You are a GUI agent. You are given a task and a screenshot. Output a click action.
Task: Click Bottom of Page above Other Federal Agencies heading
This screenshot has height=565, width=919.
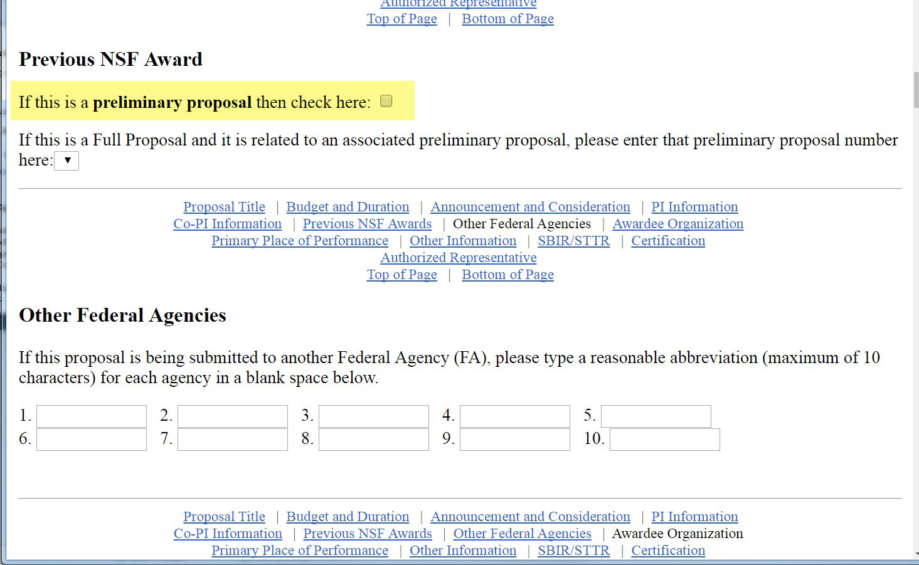pyautogui.click(x=507, y=275)
